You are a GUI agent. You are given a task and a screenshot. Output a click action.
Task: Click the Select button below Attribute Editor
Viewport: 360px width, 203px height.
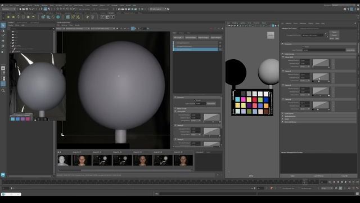[x=292, y=176]
